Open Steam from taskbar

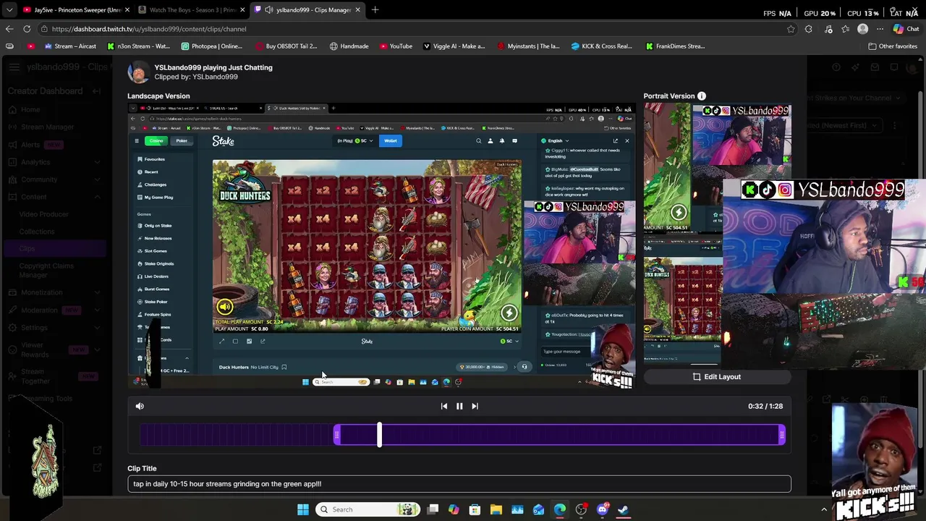(624, 509)
